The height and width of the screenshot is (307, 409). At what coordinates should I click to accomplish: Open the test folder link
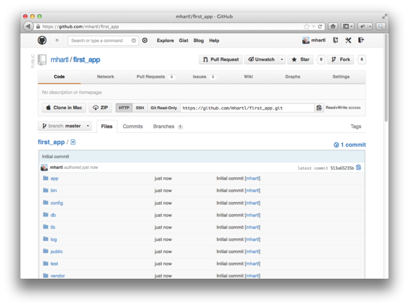[x=54, y=264]
